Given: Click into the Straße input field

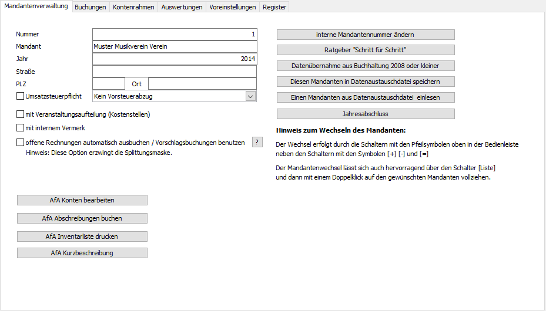Looking at the screenshot, I should tap(175, 71).
